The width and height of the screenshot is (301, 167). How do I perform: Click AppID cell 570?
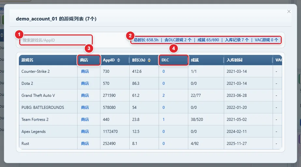106,83
